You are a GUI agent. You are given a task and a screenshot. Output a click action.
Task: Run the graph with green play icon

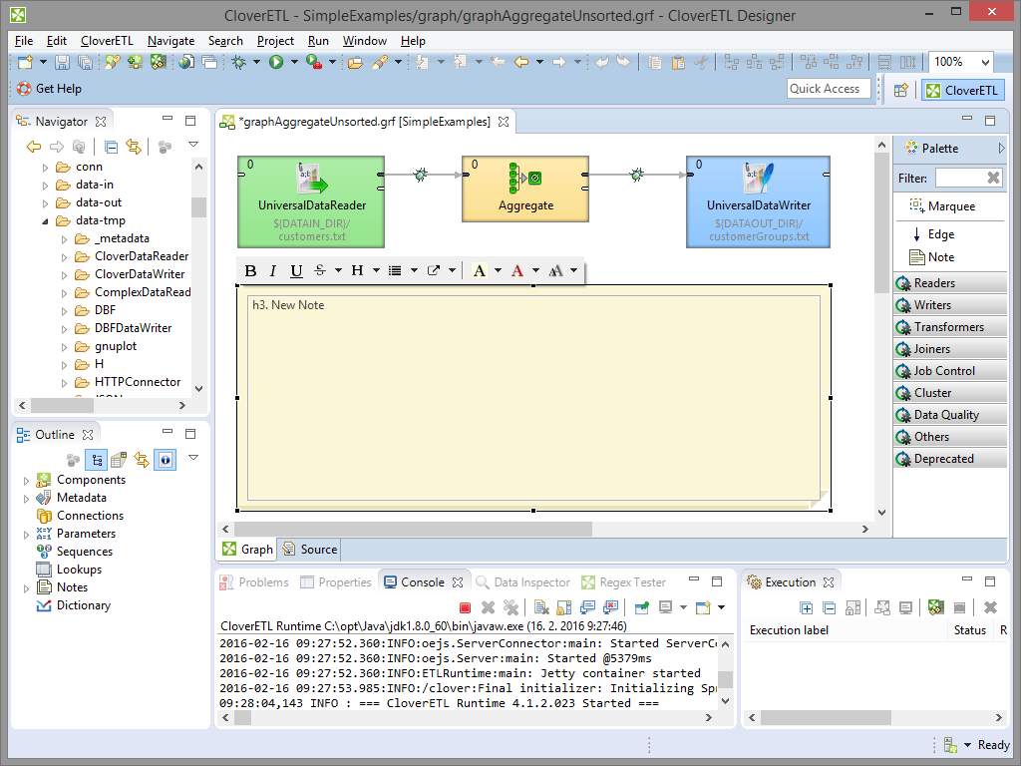coord(276,62)
